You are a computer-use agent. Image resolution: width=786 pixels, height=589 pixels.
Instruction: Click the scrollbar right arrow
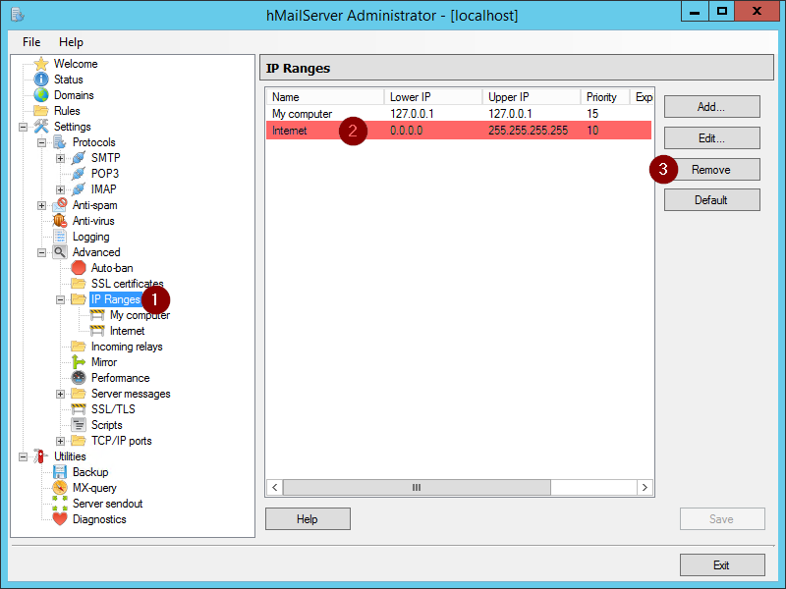coord(645,487)
